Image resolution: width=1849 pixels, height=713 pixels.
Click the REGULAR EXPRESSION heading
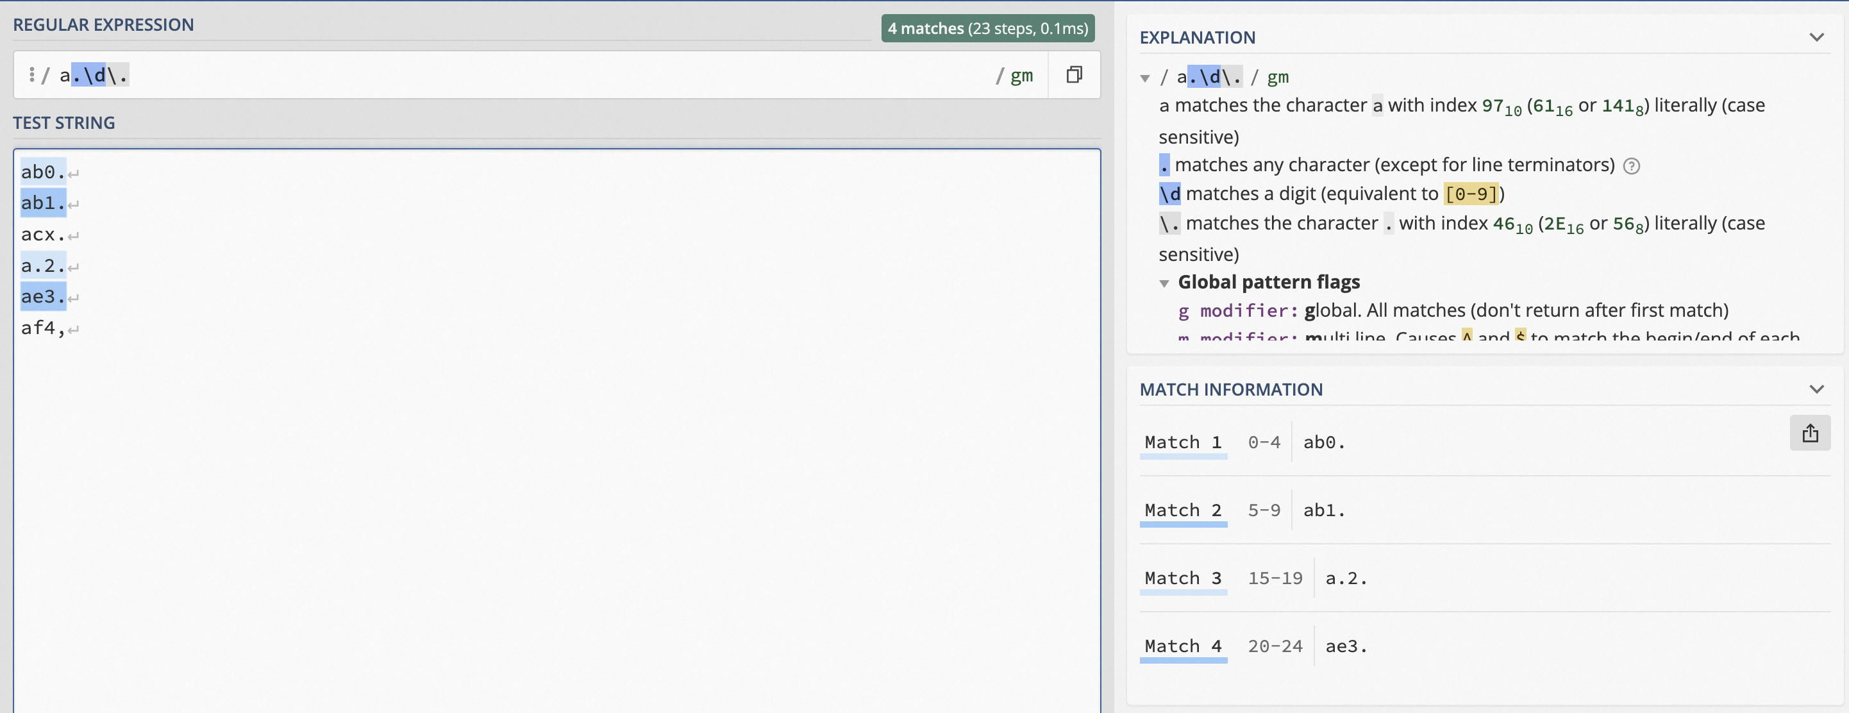tap(103, 25)
